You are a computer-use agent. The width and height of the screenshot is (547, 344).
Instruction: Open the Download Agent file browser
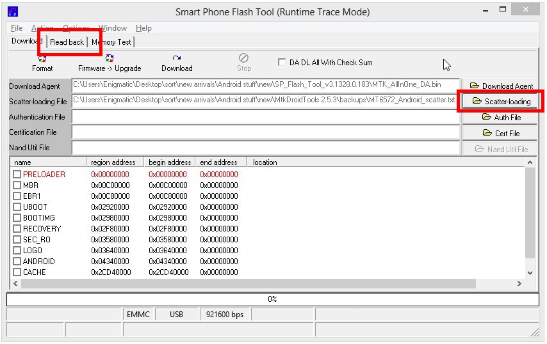tap(500, 86)
